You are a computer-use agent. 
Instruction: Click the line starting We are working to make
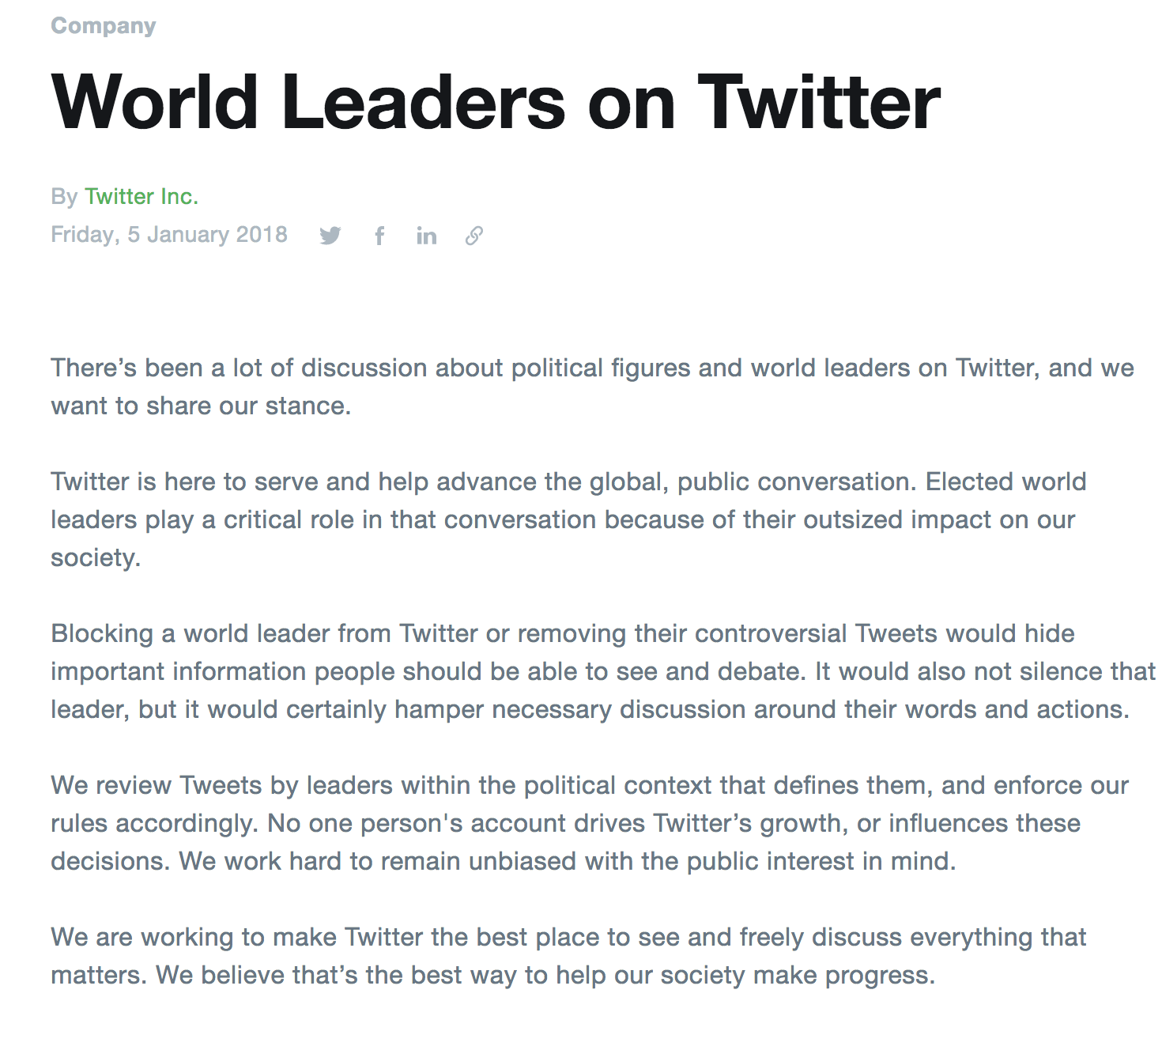568,937
